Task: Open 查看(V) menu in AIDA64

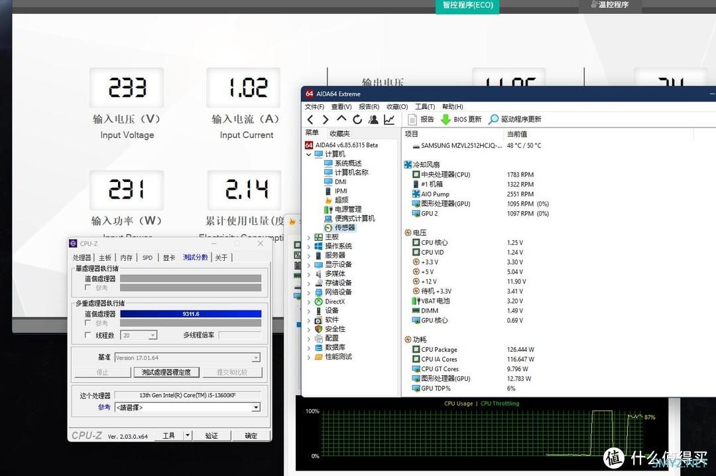Action: tap(341, 106)
